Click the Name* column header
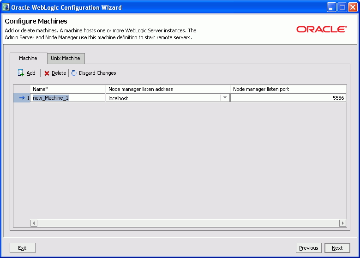This screenshot has height=258, width=360. click(x=68, y=89)
